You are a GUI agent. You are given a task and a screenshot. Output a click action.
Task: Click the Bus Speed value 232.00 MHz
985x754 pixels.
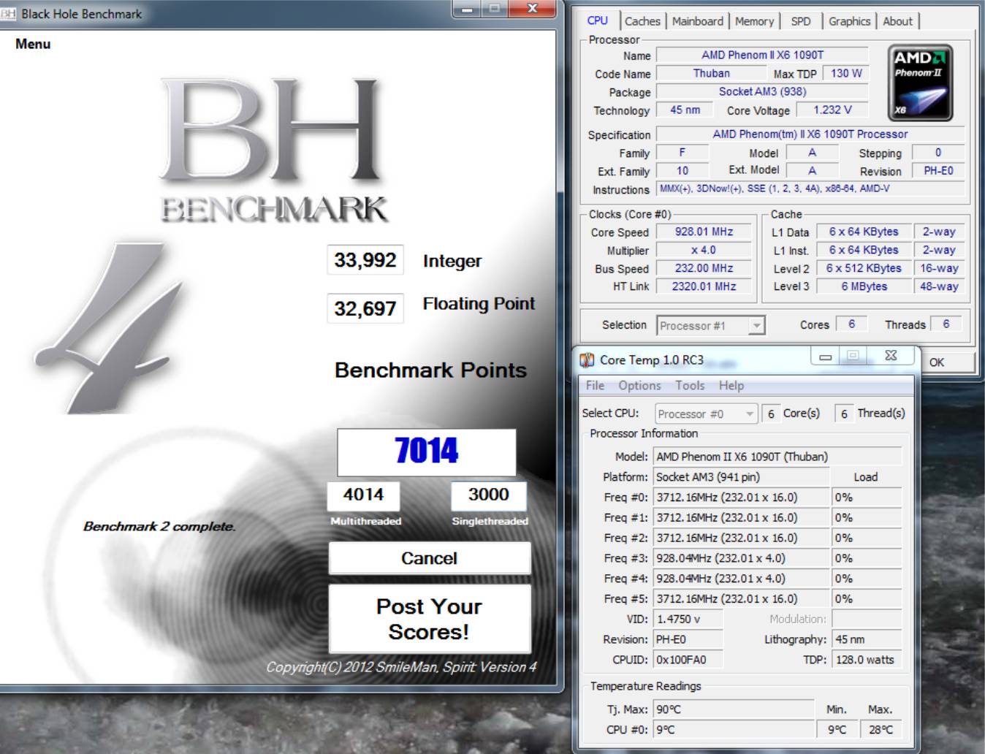pos(704,268)
